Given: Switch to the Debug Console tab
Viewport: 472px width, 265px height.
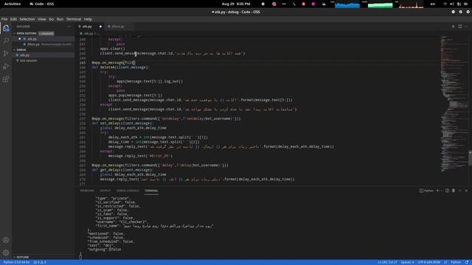Looking at the screenshot, I should (128, 191).
